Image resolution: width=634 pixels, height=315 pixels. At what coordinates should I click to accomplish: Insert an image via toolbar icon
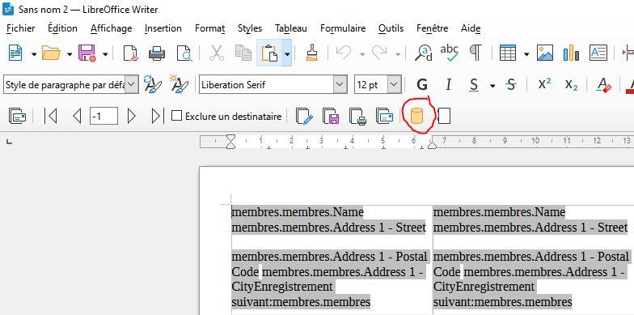(545, 53)
